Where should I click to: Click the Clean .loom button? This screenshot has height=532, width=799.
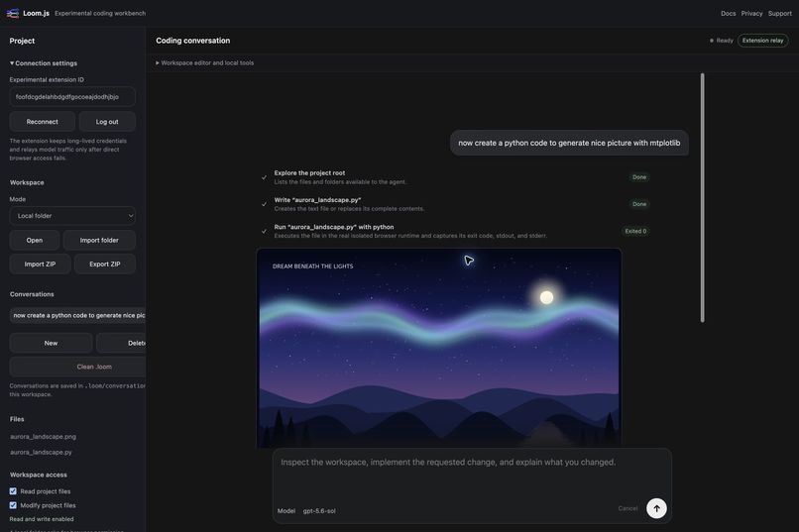tap(78, 367)
